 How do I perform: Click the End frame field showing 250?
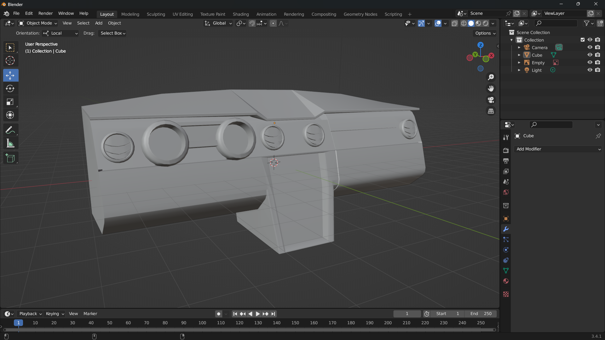point(481,314)
